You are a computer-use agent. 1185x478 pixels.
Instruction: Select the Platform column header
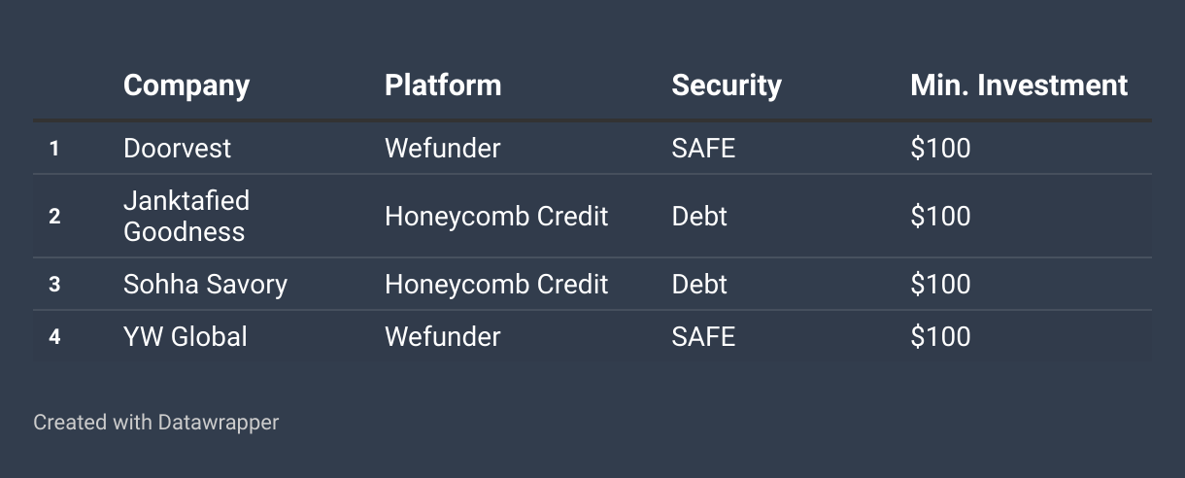point(443,85)
